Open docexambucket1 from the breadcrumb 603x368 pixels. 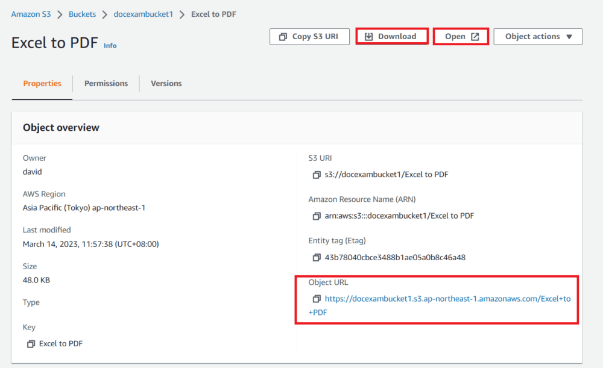143,14
